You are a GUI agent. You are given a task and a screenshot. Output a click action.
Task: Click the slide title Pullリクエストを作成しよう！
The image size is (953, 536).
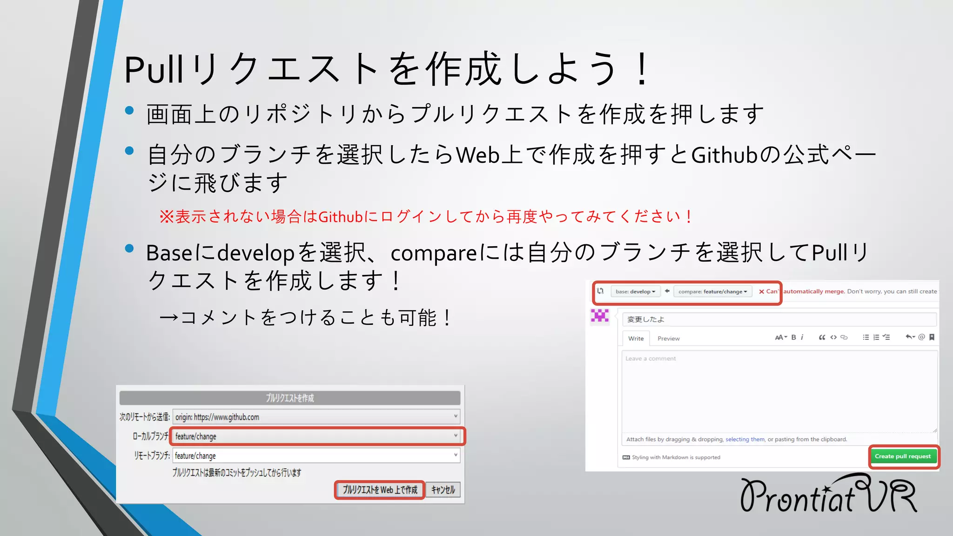[x=387, y=69]
